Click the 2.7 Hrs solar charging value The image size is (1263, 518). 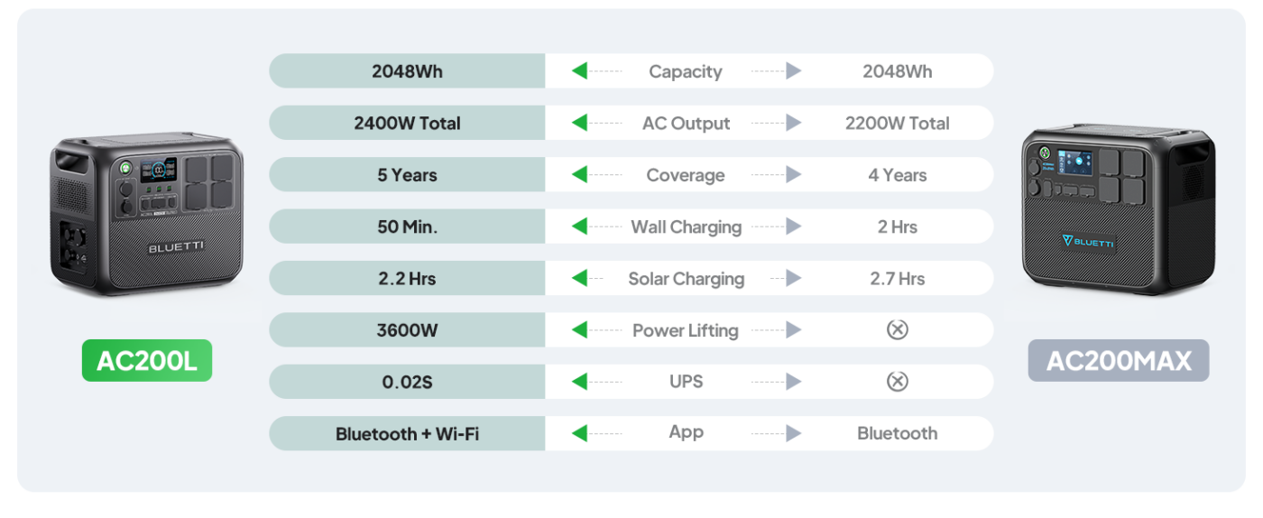tap(897, 279)
